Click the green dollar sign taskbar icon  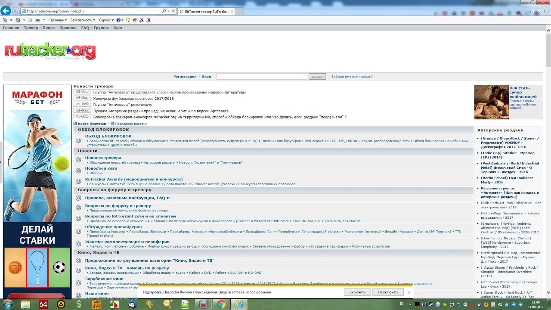click(79, 304)
